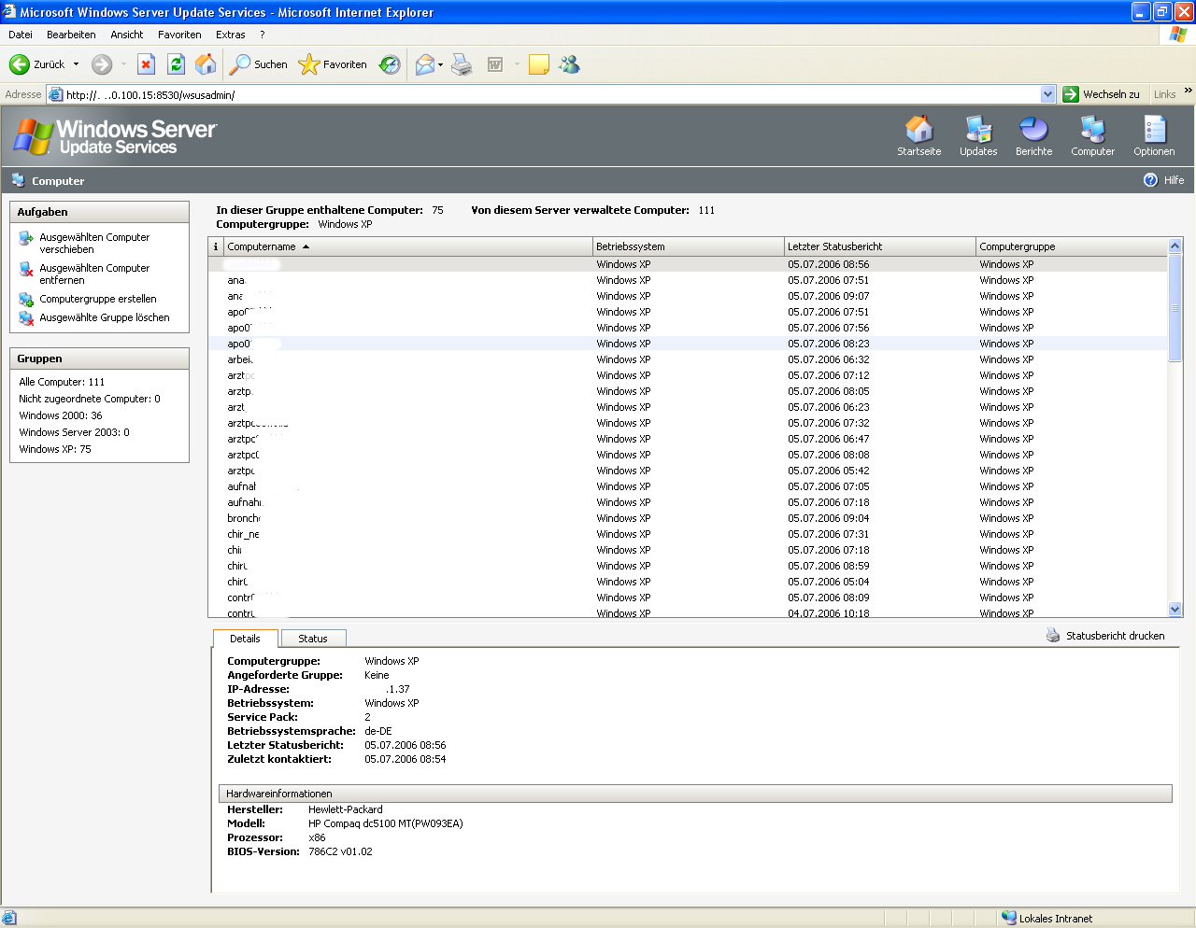This screenshot has width=1196, height=928.
Task: Click the Wechseln zu go button
Action: pyautogui.click(x=1102, y=94)
